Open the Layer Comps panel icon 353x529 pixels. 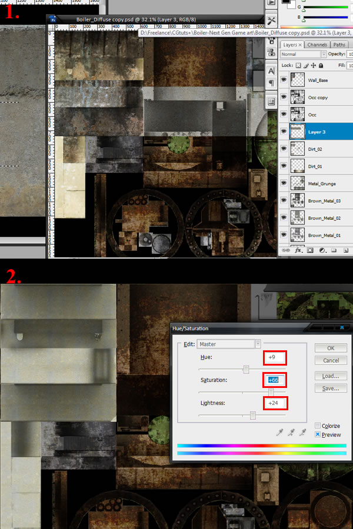[271, 102]
